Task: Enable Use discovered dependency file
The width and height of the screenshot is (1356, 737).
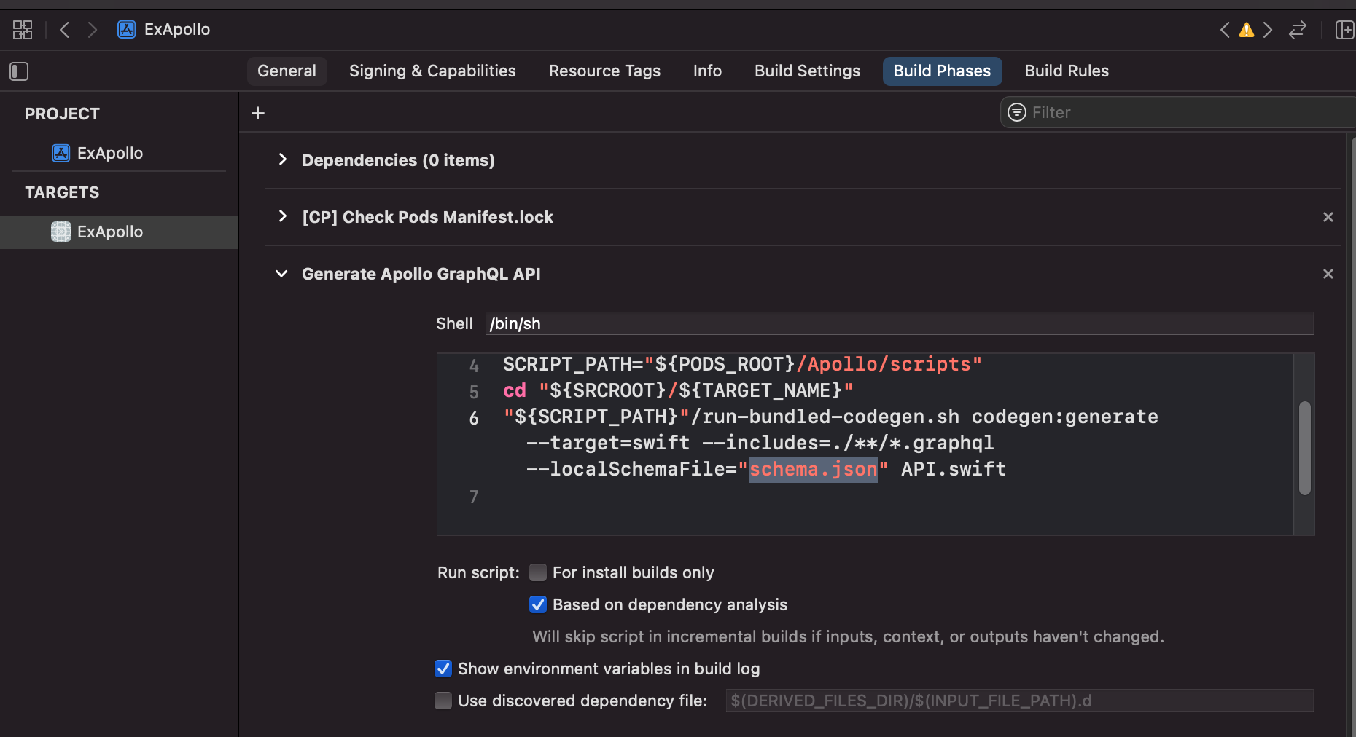Action: coord(443,701)
